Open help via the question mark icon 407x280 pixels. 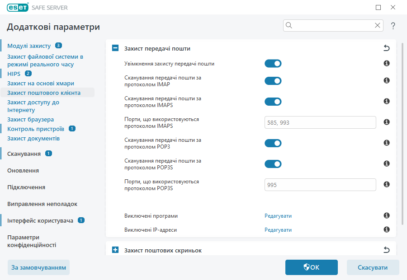point(393,26)
